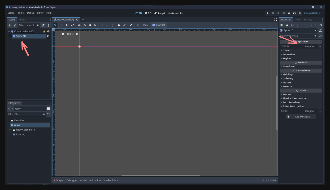Image resolution: width=330 pixels, height=190 pixels.
Task: Switch to the Import tab
Action: (x=22, y=20)
